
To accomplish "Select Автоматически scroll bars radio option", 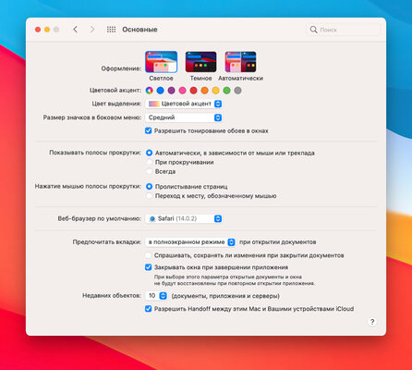I will [x=149, y=153].
